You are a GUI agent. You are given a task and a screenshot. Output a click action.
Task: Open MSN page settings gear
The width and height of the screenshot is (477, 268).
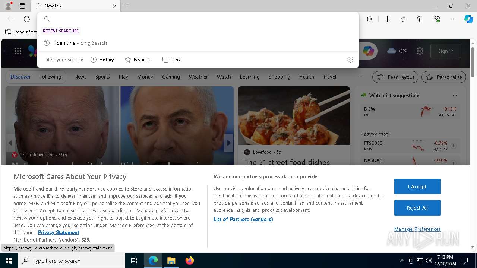[x=420, y=51]
